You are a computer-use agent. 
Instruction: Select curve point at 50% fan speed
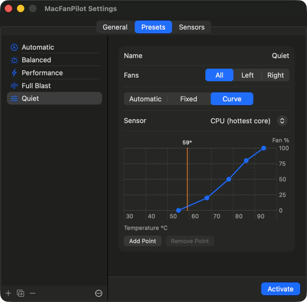(229, 179)
